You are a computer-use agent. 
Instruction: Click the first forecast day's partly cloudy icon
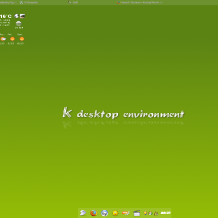coord(3,39)
